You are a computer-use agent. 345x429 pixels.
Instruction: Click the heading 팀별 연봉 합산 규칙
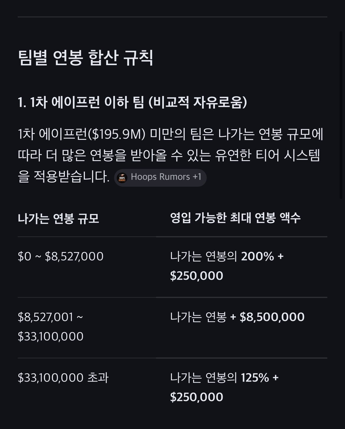pos(86,57)
